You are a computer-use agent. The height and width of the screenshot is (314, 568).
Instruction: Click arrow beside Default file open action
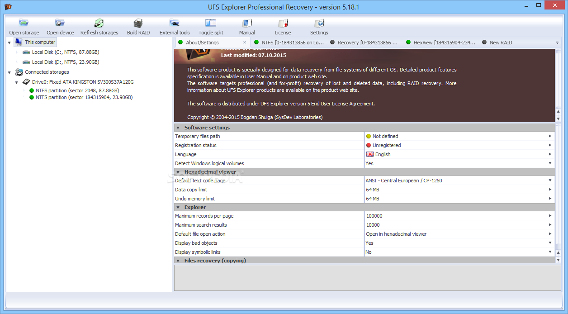coord(550,234)
